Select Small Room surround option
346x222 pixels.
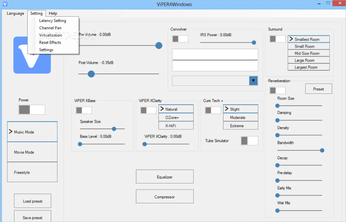(309, 46)
